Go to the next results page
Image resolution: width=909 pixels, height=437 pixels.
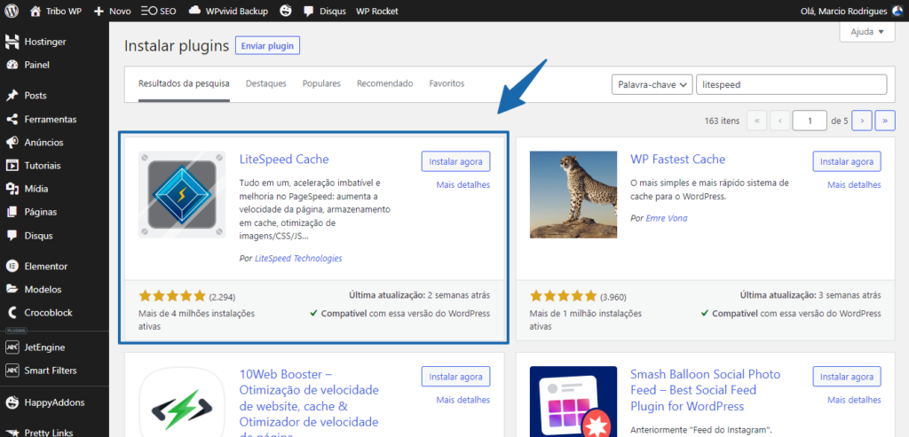862,121
